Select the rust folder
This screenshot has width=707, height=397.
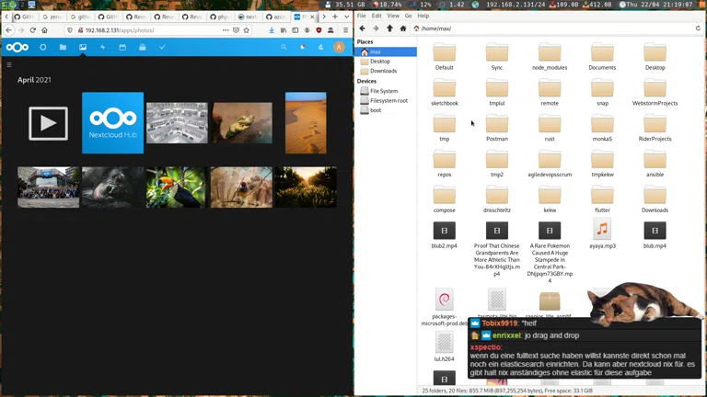pos(550,128)
